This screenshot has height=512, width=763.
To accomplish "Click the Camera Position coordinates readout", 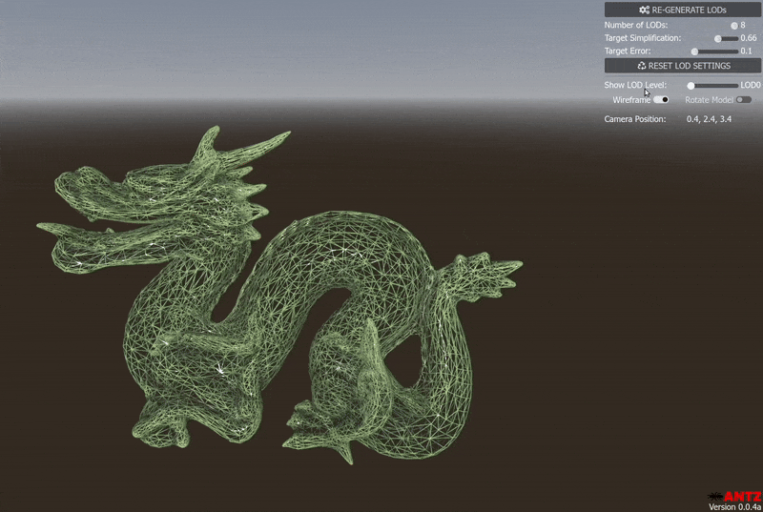I will (709, 119).
